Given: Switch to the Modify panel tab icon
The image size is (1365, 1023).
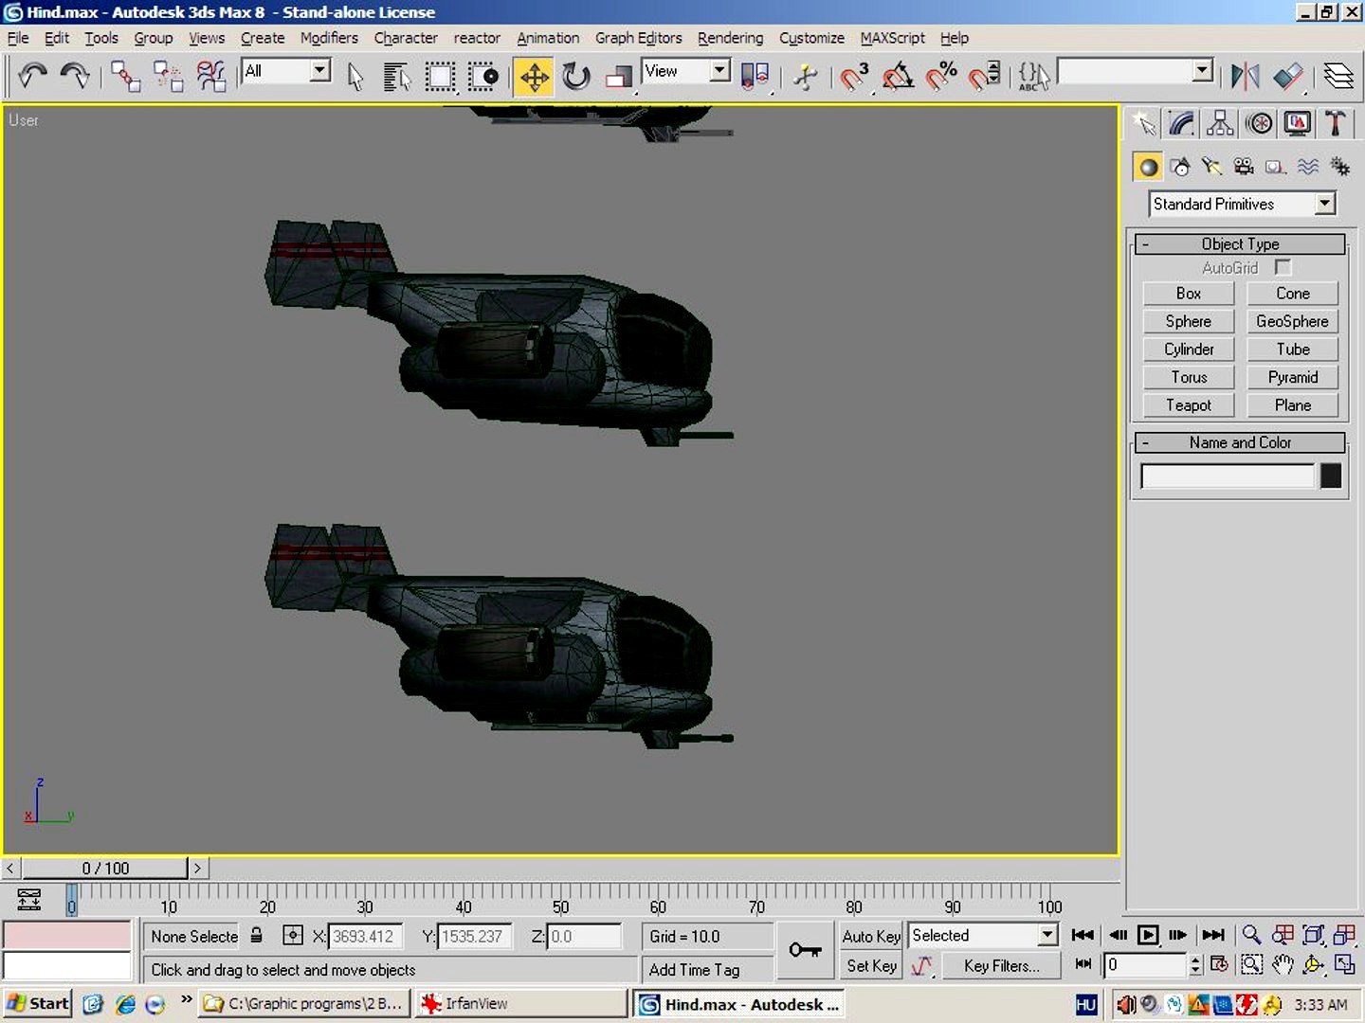Looking at the screenshot, I should click(1181, 124).
